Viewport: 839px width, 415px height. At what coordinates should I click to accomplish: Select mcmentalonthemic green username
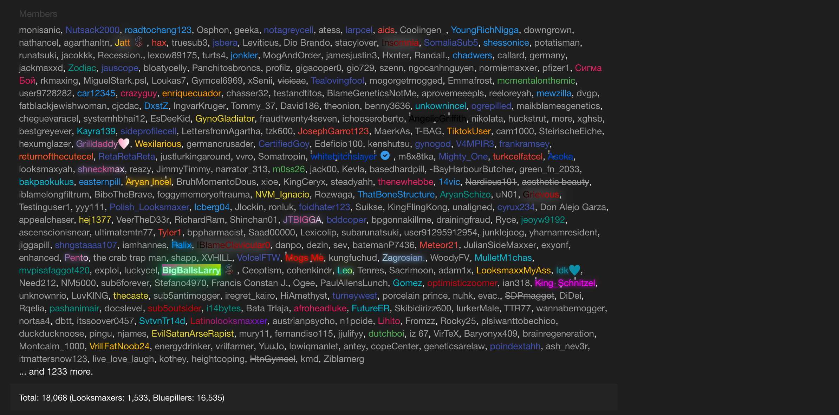coord(536,80)
